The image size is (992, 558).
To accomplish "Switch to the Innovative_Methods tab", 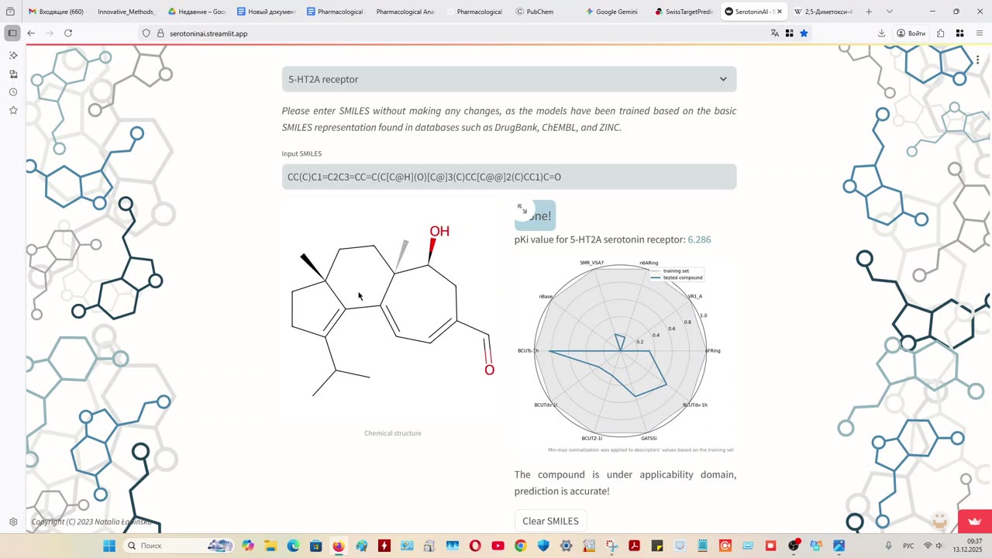I will [x=125, y=12].
